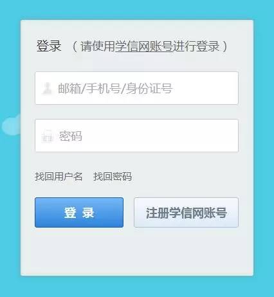
Task: Click the 邮箱 placeholder text
Action: (69, 89)
